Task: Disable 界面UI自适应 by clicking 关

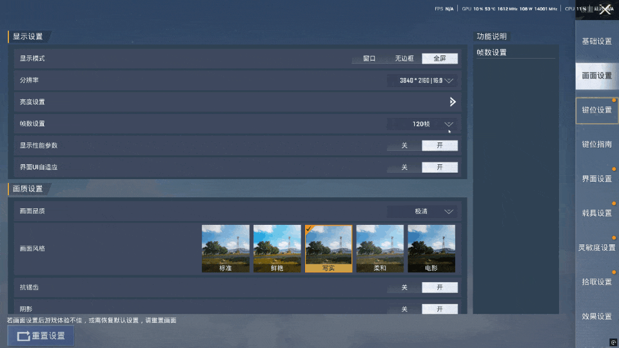Action: click(x=404, y=168)
